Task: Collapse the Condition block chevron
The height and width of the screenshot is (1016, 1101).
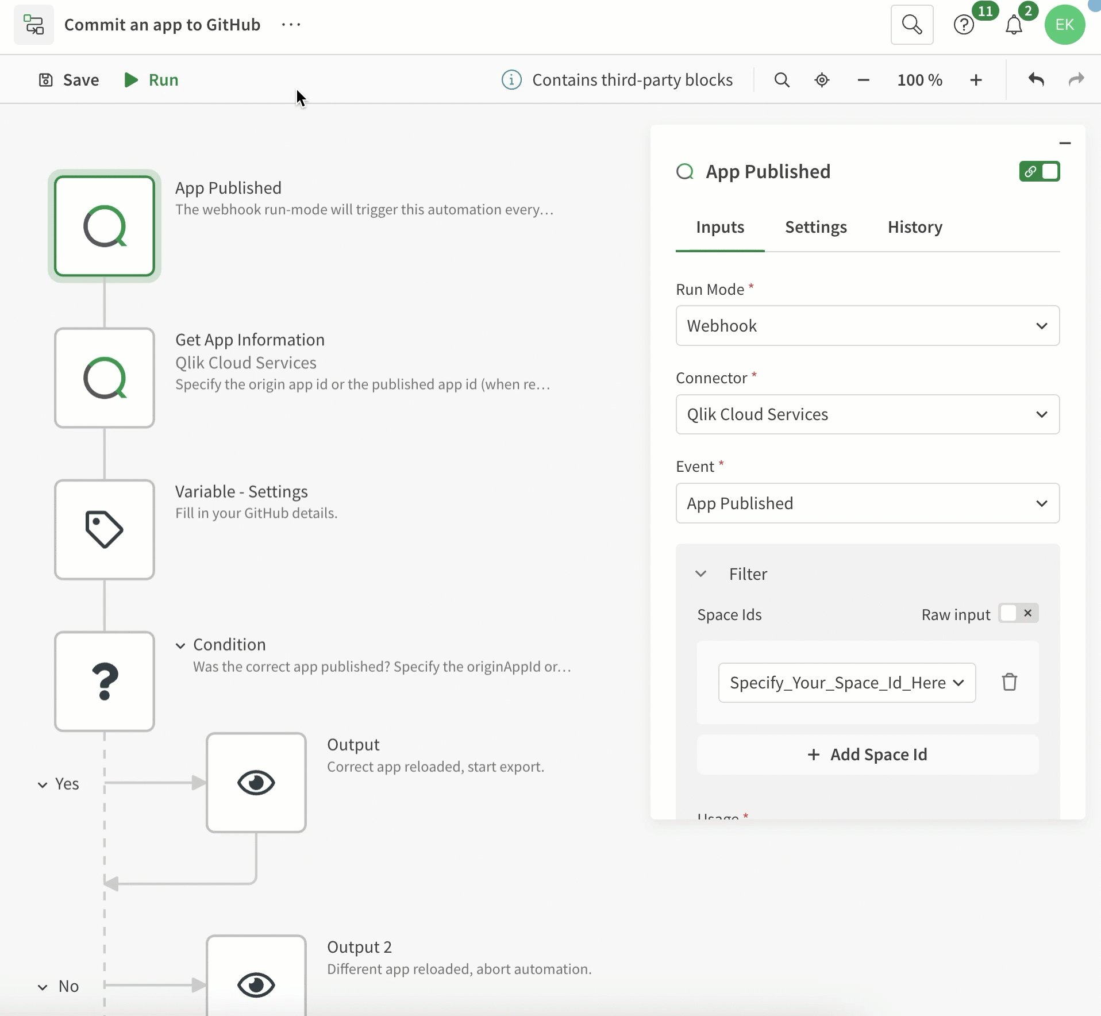Action: pos(180,645)
